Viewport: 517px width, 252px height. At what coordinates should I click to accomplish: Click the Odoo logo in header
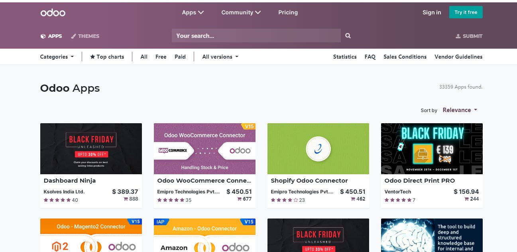point(53,13)
